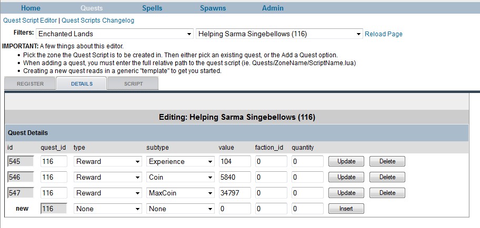
Task: Go to the Spawns menu
Action: pyautogui.click(x=213, y=8)
